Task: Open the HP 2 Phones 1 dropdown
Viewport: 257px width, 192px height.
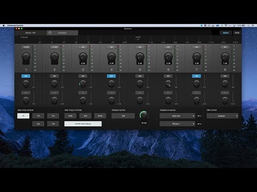Action: point(177,124)
